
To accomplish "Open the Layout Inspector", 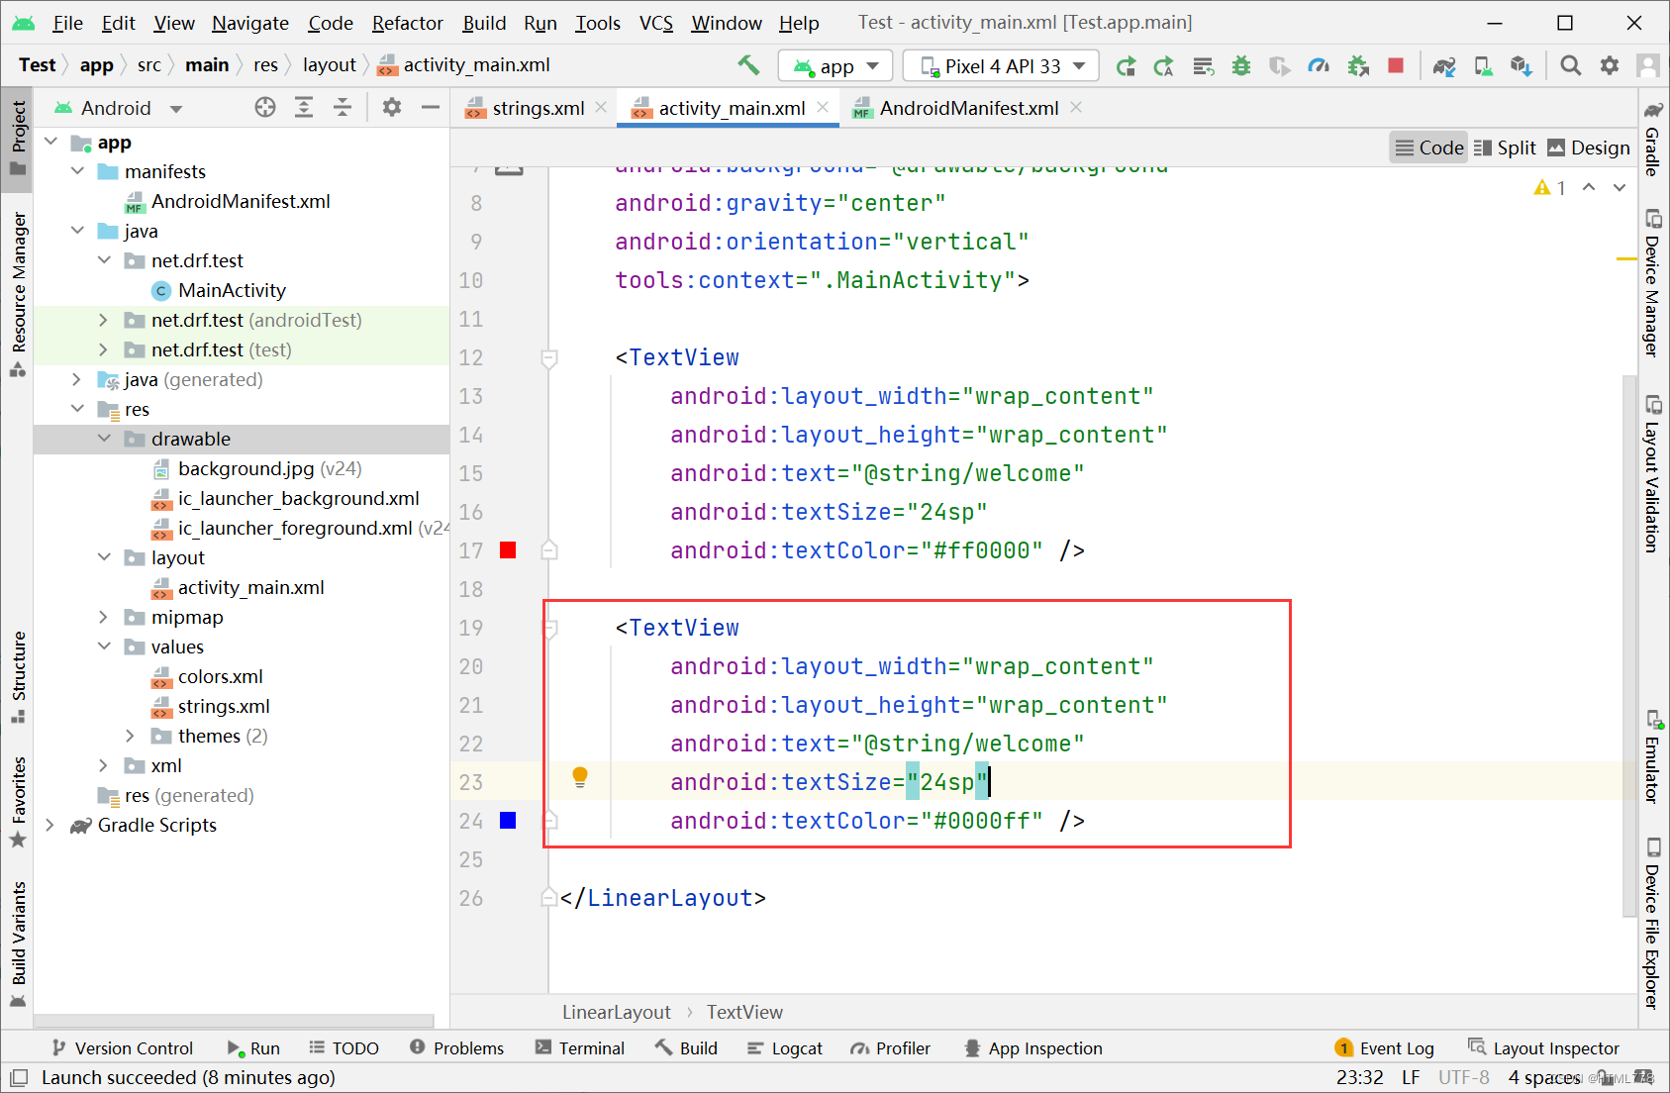I will click(1543, 1048).
